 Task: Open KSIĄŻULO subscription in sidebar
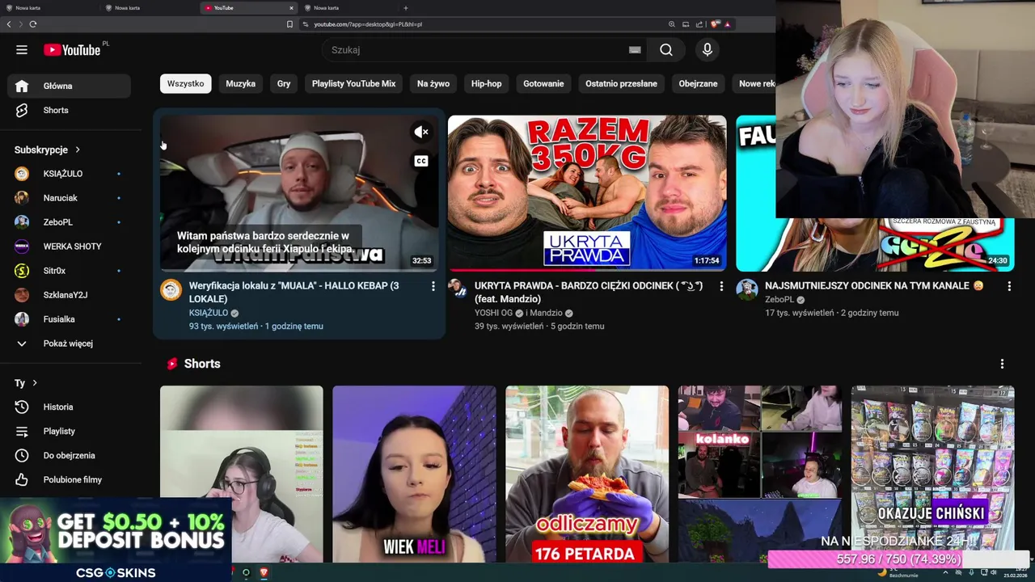(x=69, y=174)
